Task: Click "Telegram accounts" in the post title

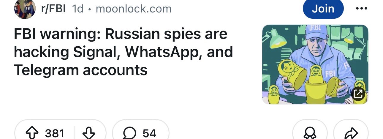Action: tap(80, 70)
